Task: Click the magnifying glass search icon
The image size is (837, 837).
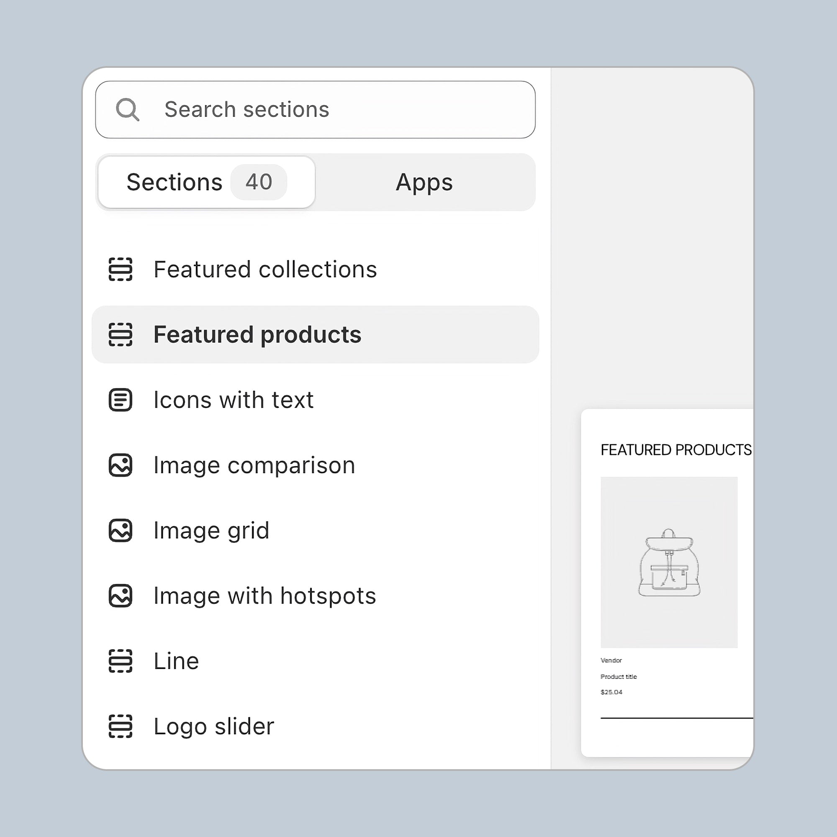Action: 127,110
